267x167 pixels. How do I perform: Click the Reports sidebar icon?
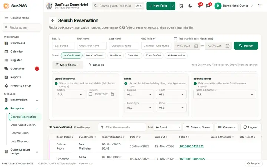[x=6, y=77]
